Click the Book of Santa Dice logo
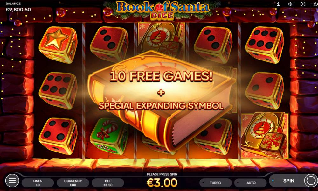 pos(162,10)
